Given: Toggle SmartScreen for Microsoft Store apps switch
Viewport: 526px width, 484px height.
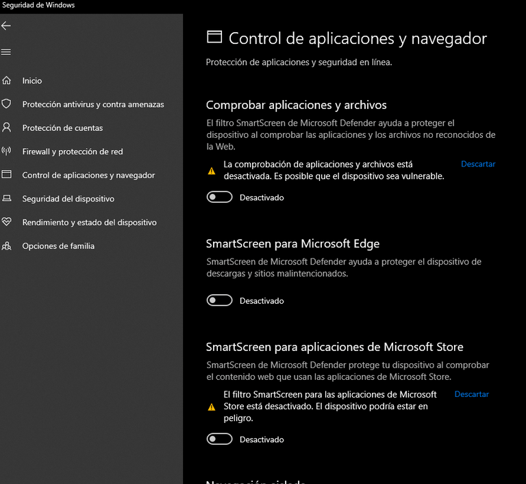Looking at the screenshot, I should (x=220, y=439).
